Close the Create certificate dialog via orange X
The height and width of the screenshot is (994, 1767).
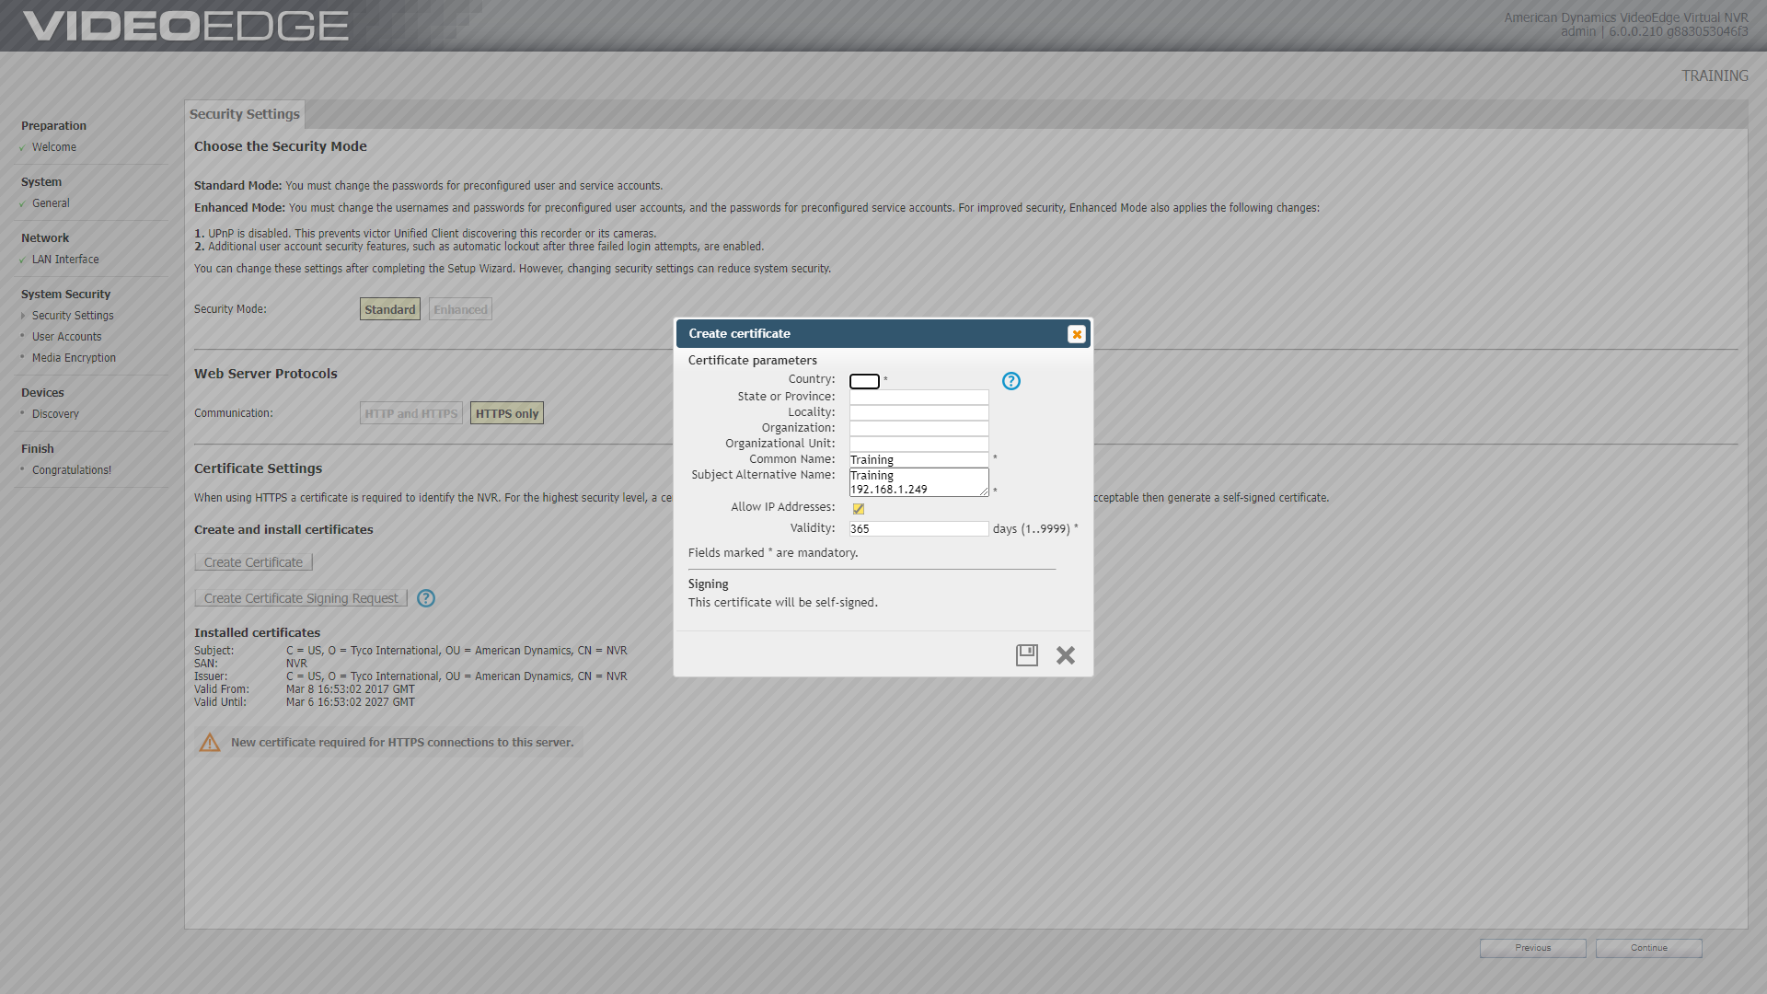coord(1077,334)
